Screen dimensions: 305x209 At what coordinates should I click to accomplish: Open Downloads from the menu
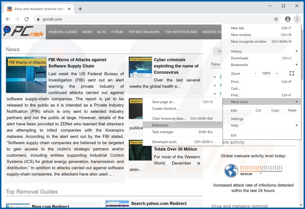click(261, 58)
